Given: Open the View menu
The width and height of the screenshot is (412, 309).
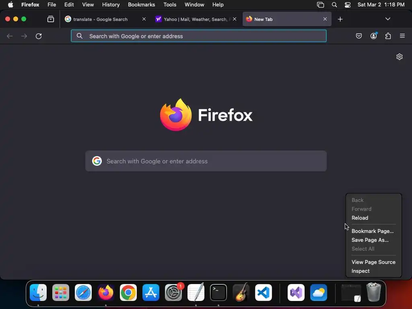Looking at the screenshot, I should pos(88,4).
